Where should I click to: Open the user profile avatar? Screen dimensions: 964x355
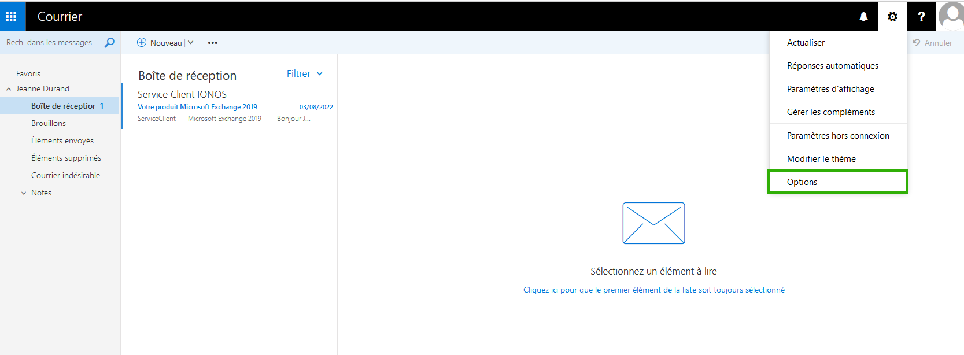[950, 16]
